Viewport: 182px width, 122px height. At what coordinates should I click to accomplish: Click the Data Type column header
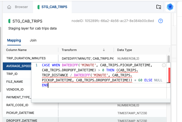click(x=124, y=50)
